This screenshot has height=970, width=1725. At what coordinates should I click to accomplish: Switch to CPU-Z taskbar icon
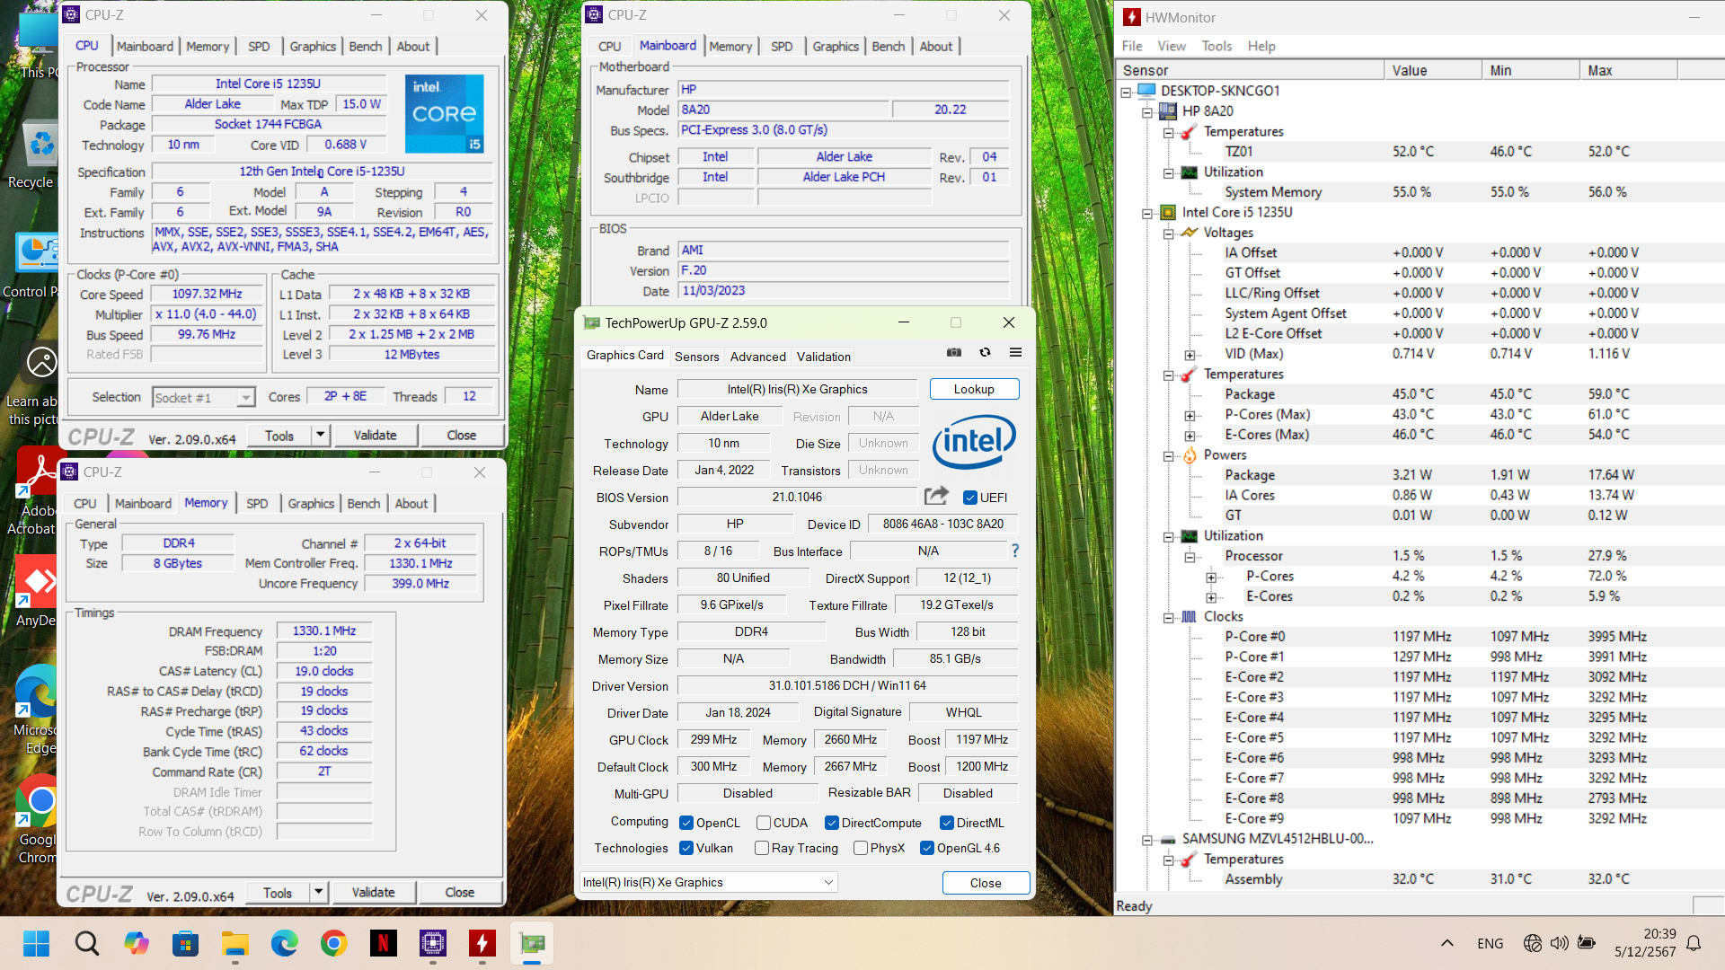tap(433, 943)
